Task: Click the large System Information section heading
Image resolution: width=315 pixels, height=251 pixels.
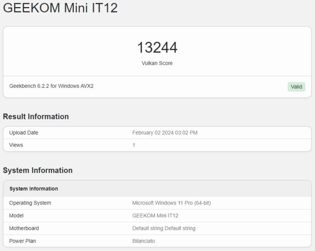Action: tap(38, 170)
